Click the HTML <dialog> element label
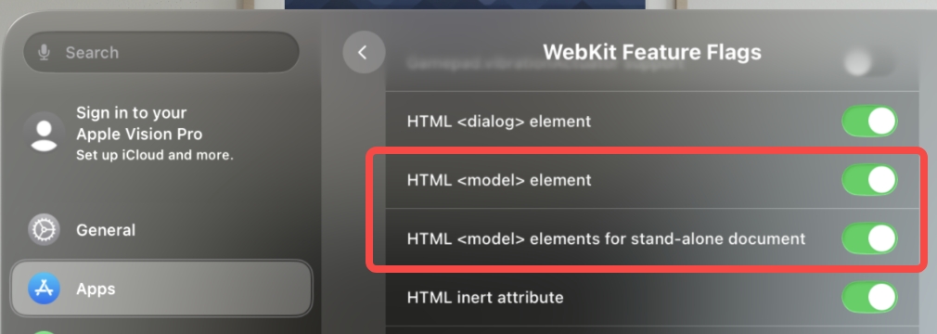Viewport: 937px width, 334px height. click(x=499, y=122)
